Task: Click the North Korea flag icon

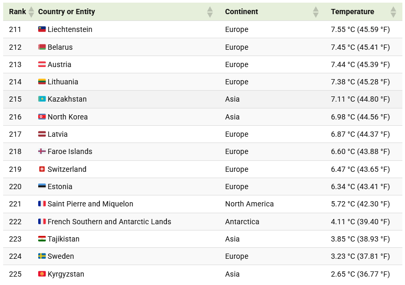Action: (42, 117)
